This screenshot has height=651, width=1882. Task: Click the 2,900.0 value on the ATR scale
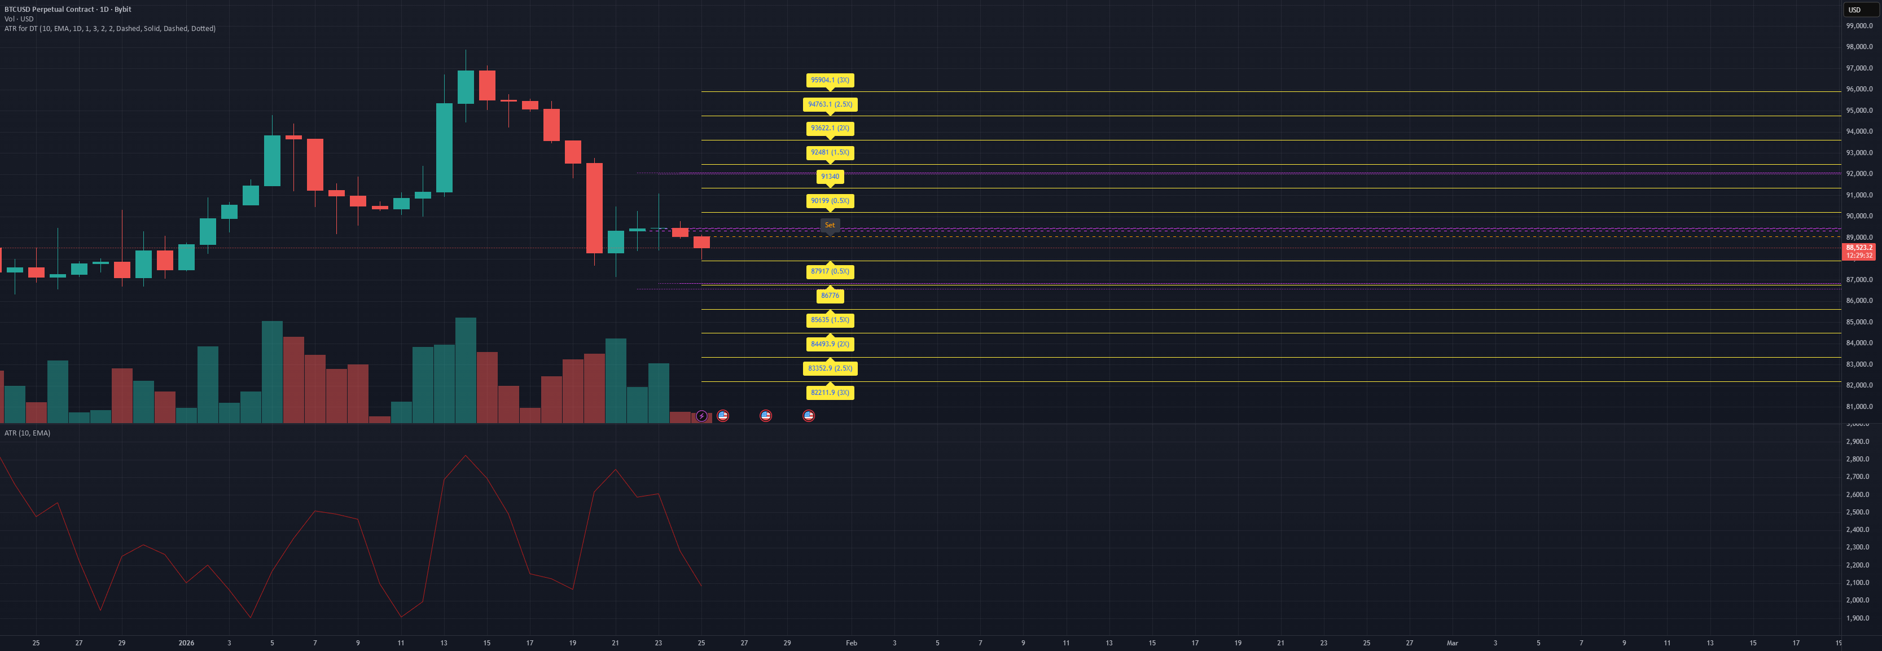1857,442
